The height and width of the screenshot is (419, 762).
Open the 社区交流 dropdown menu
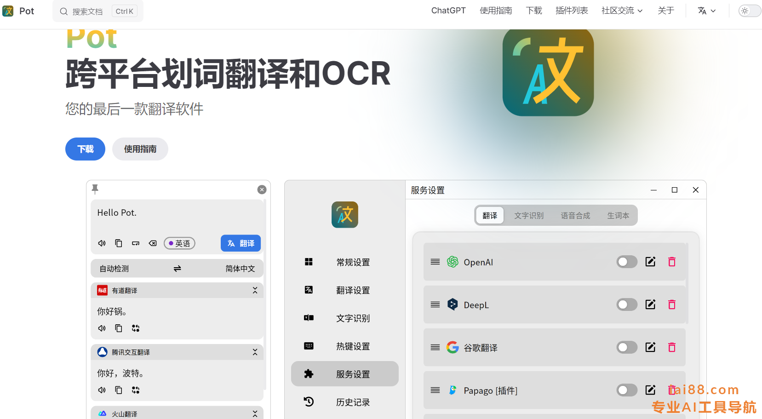coord(622,11)
